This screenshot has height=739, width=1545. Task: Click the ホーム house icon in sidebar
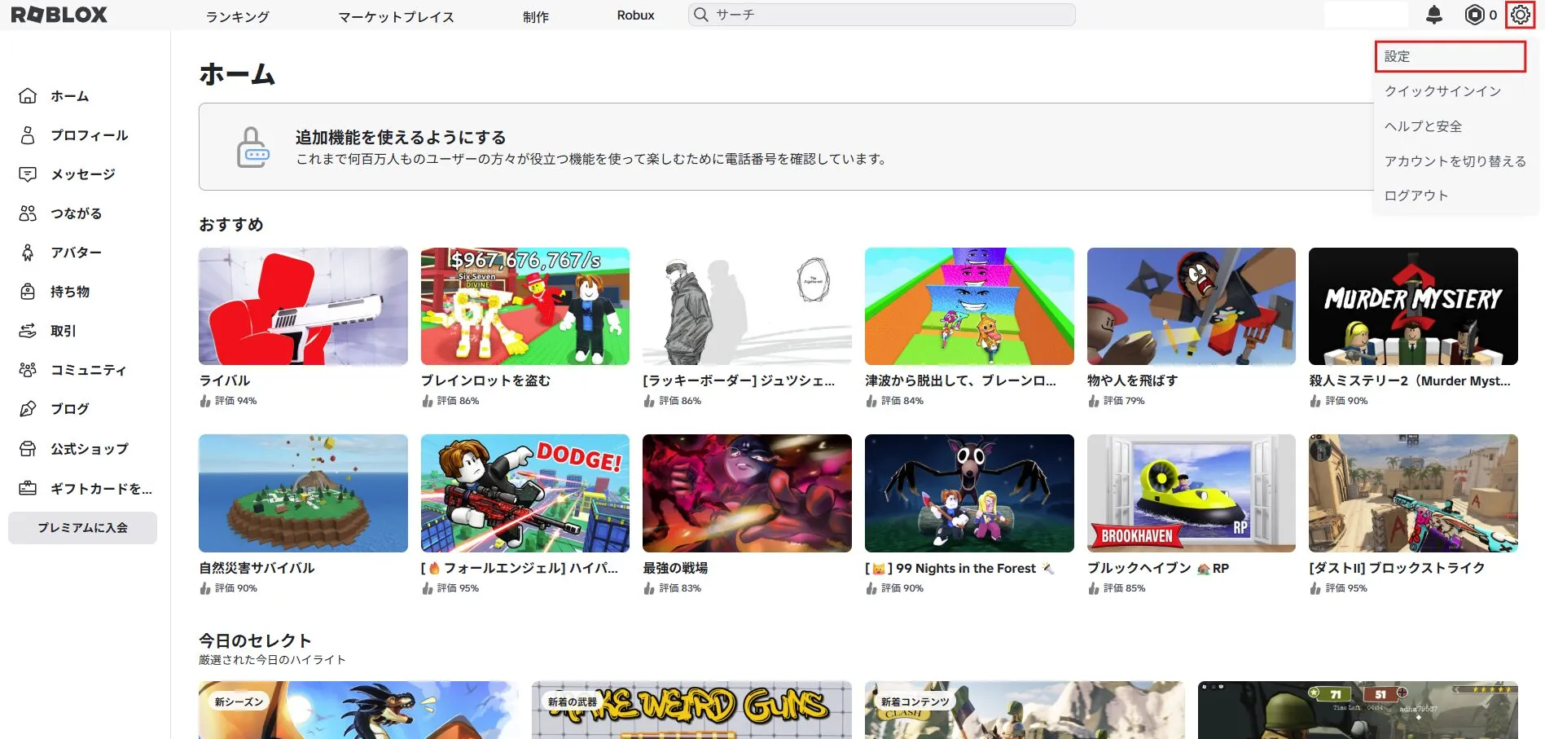coord(28,96)
